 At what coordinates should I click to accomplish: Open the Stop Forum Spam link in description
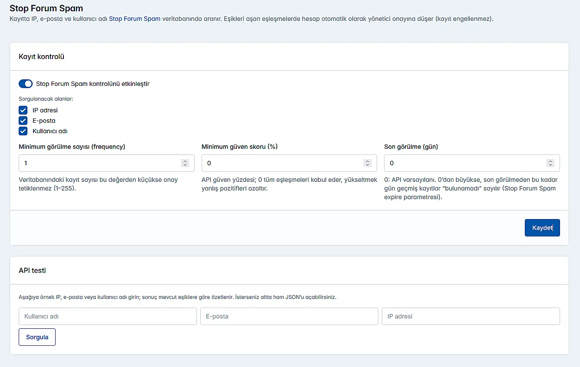pyautogui.click(x=135, y=19)
